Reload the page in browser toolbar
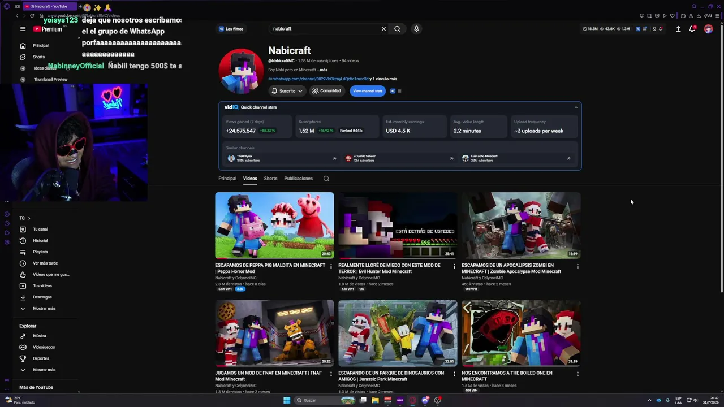 coord(32,16)
